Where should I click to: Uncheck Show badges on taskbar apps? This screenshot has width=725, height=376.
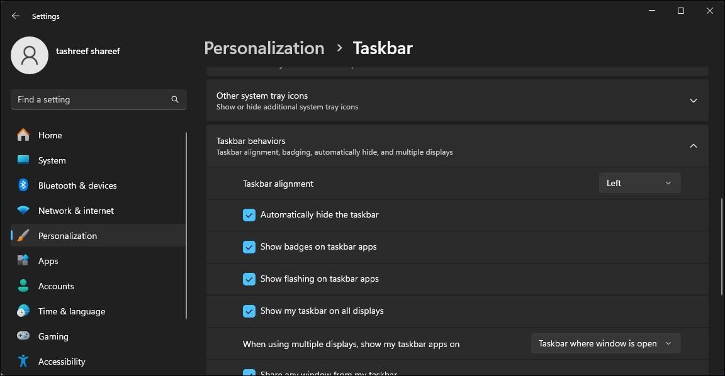pos(249,246)
